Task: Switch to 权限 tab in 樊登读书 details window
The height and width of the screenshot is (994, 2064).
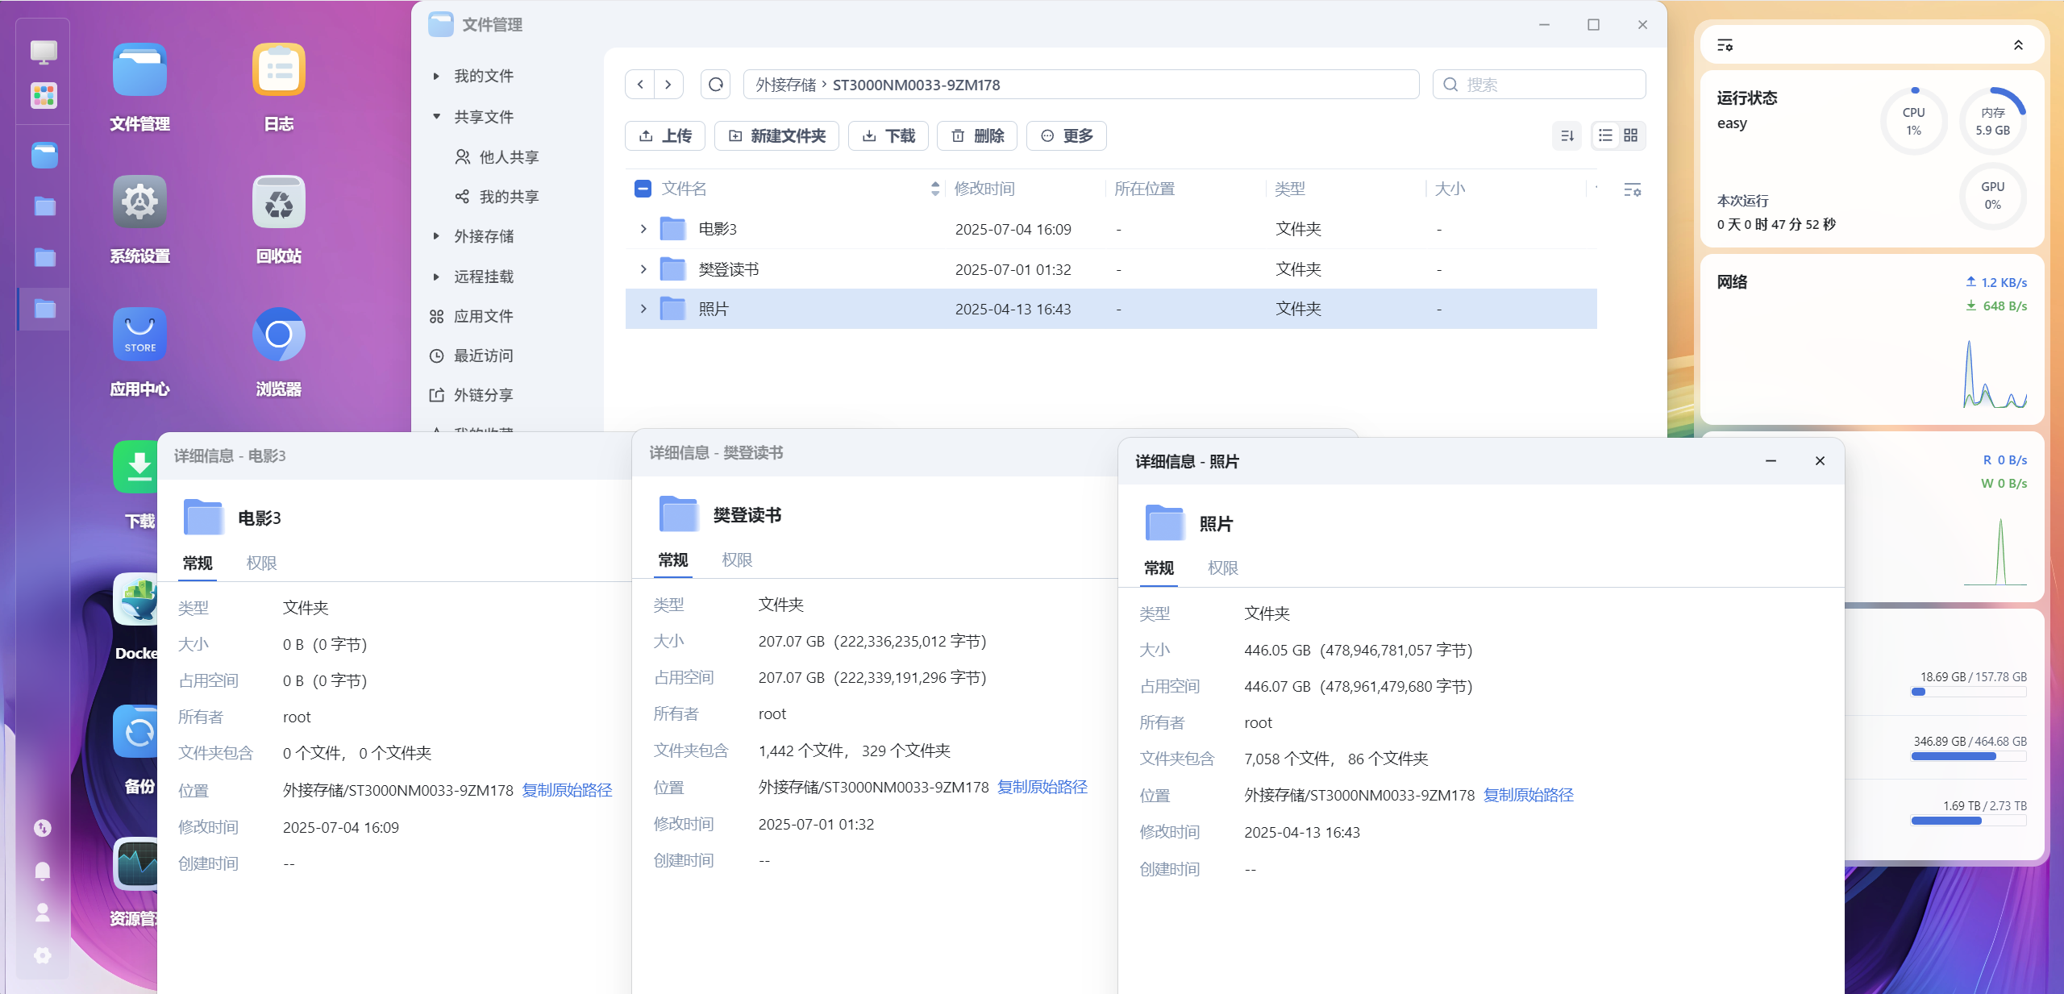Action: coord(737,559)
